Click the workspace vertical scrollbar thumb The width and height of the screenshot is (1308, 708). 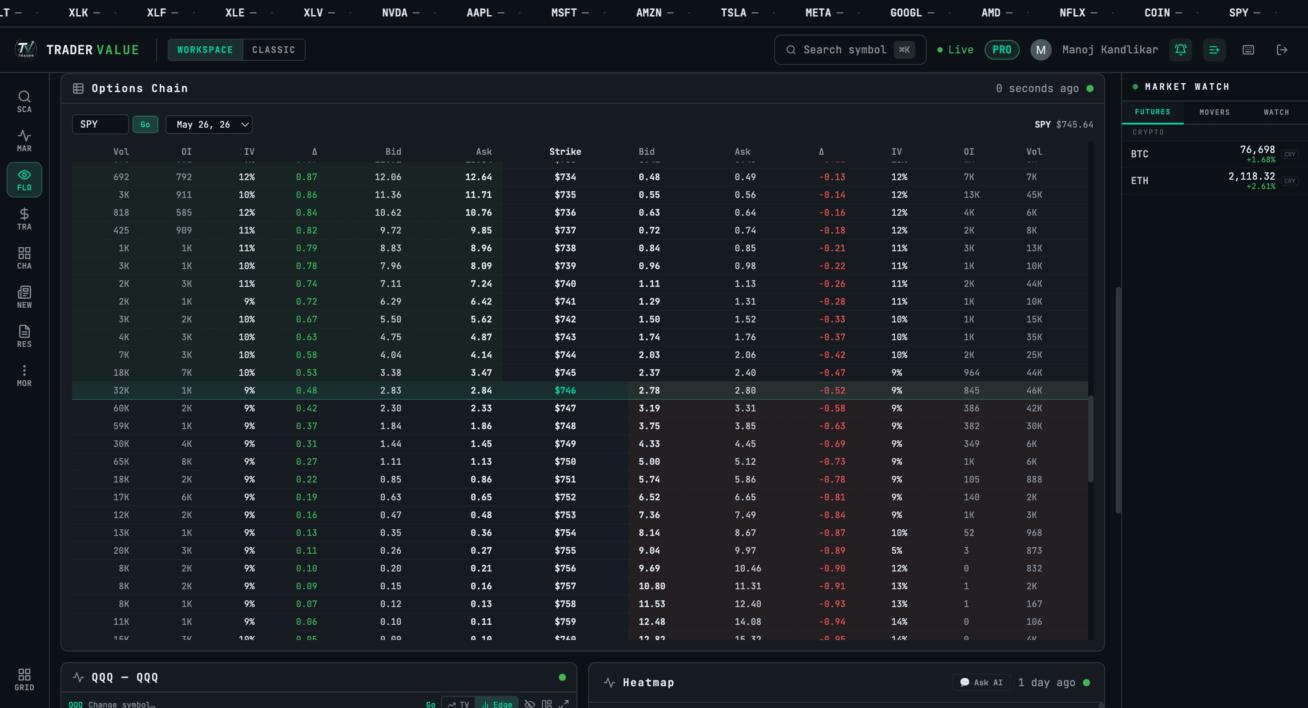1118,400
